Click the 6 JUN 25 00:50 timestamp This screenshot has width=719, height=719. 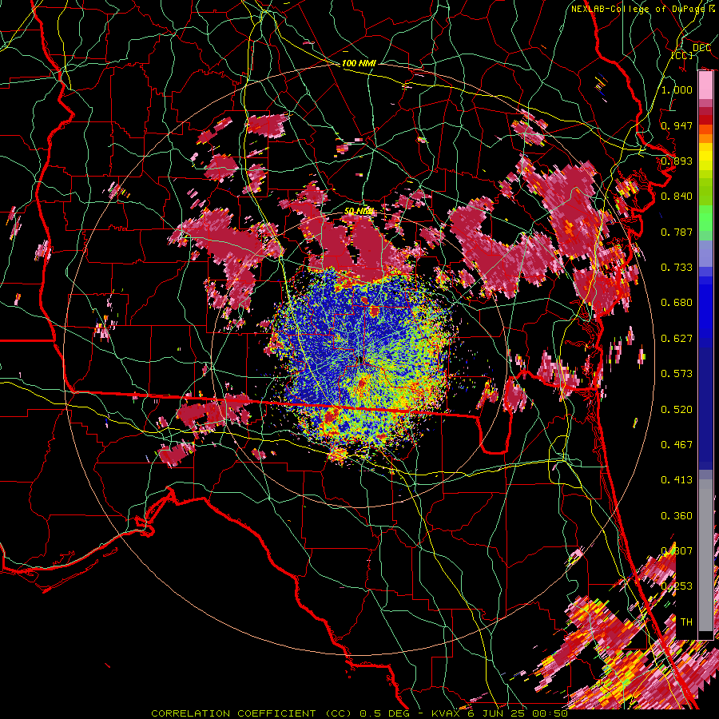coord(518,713)
